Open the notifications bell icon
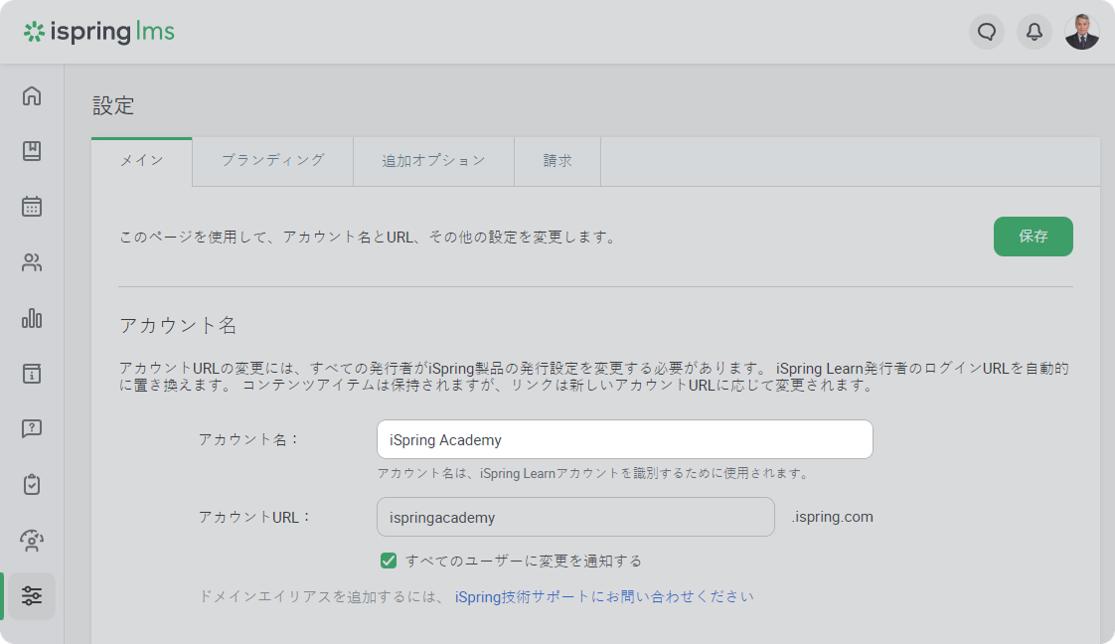The height and width of the screenshot is (644, 1115). (1034, 32)
